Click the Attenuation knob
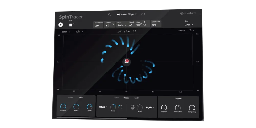Image resolution: width=256 pixels, height=128 pixels. (178, 108)
